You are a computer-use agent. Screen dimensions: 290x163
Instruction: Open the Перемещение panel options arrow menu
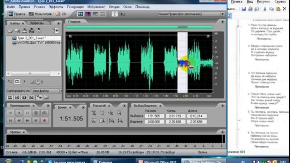[48, 105]
